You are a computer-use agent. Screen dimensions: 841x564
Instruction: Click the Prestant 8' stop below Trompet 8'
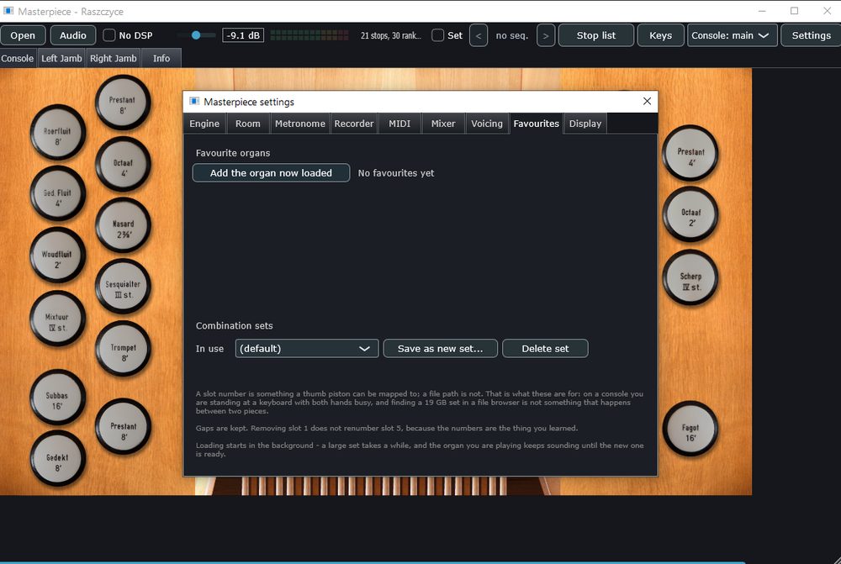point(123,427)
